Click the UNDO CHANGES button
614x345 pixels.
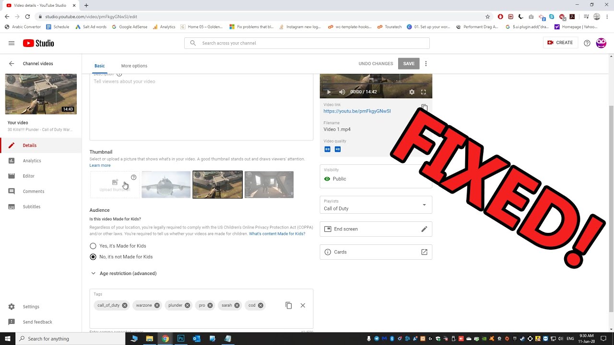376,64
